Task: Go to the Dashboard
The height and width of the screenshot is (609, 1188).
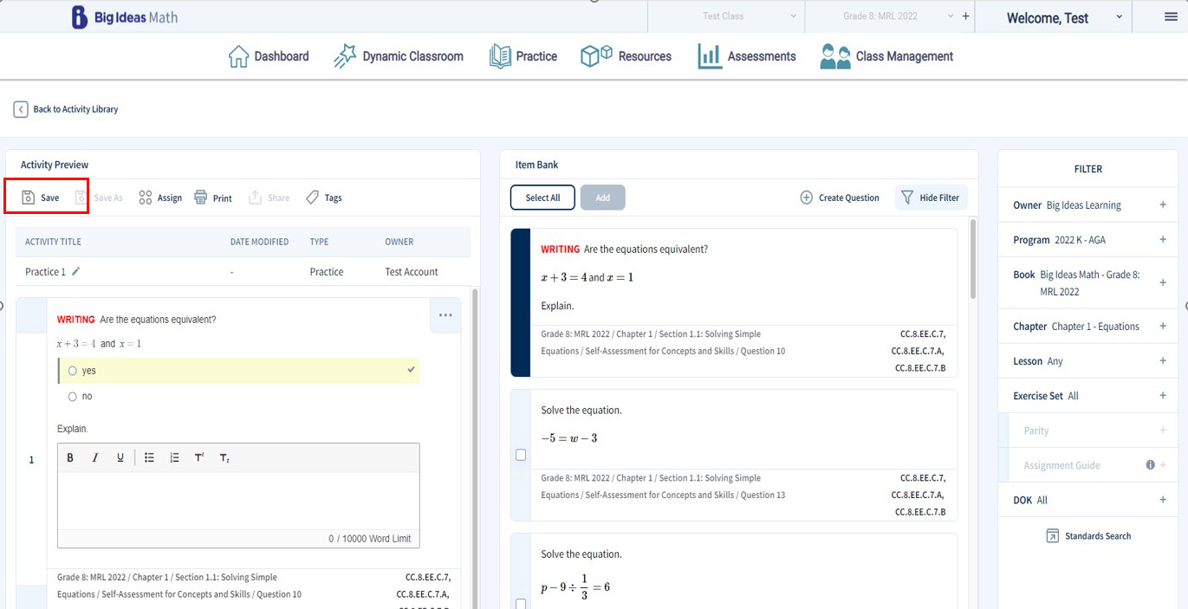Action: pos(269,56)
